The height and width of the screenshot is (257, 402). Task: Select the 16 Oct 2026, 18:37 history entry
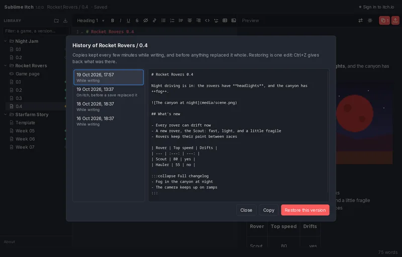click(x=109, y=121)
